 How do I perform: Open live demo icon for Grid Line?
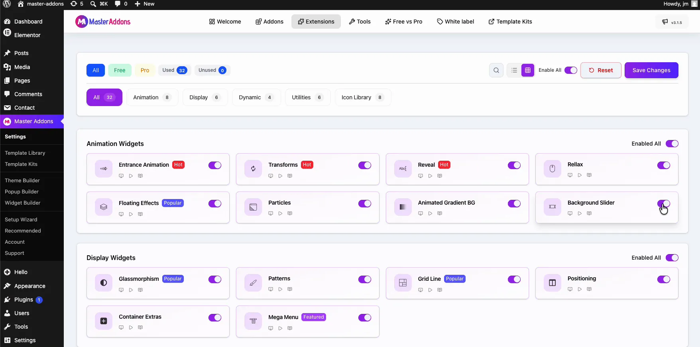421,290
